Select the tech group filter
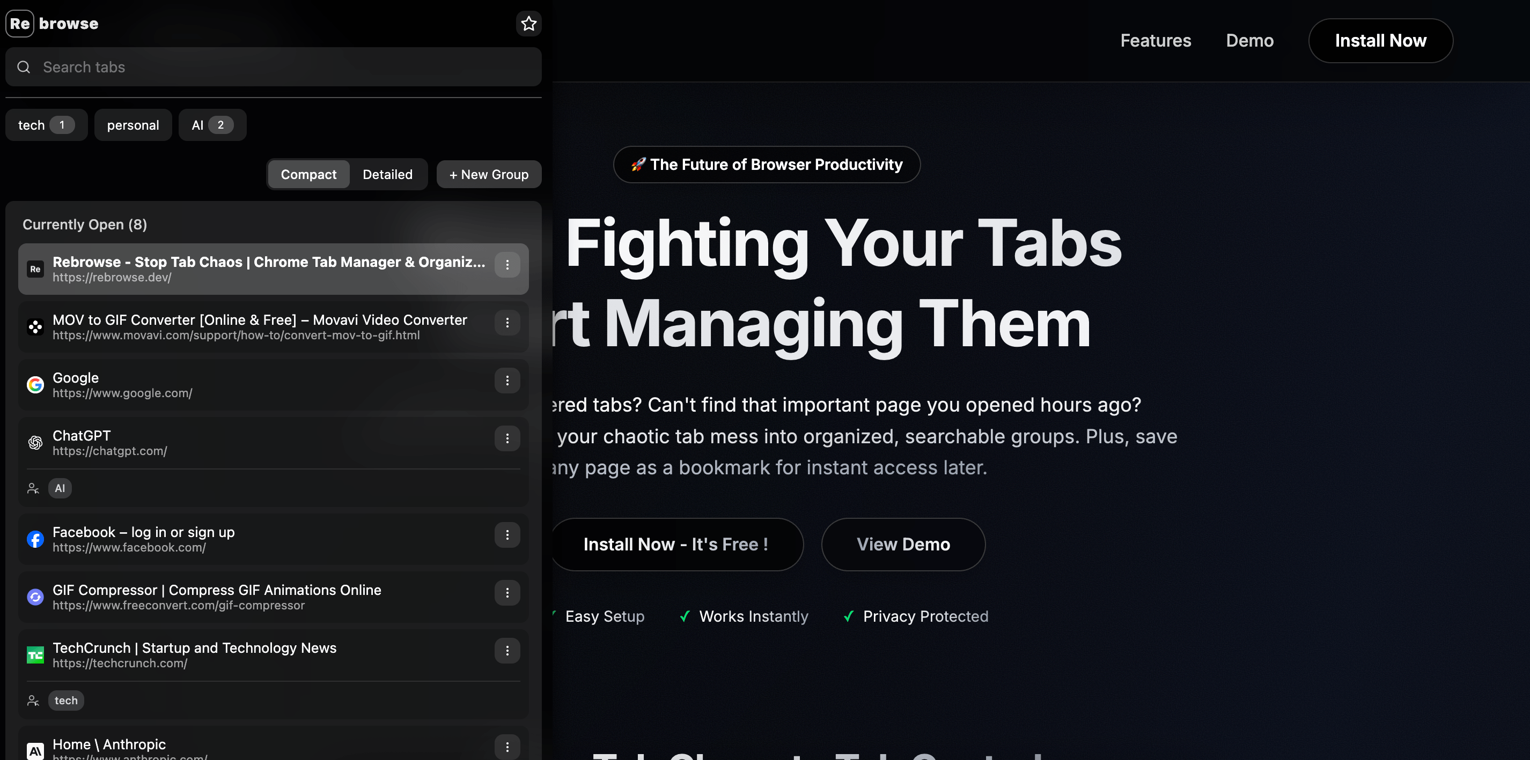Image resolution: width=1530 pixels, height=760 pixels. [46, 125]
